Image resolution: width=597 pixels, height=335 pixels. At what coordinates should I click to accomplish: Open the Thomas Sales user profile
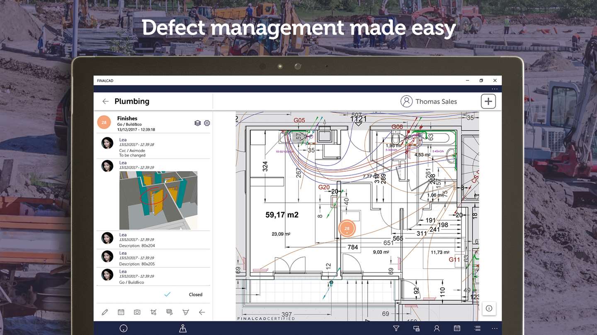coord(429,101)
